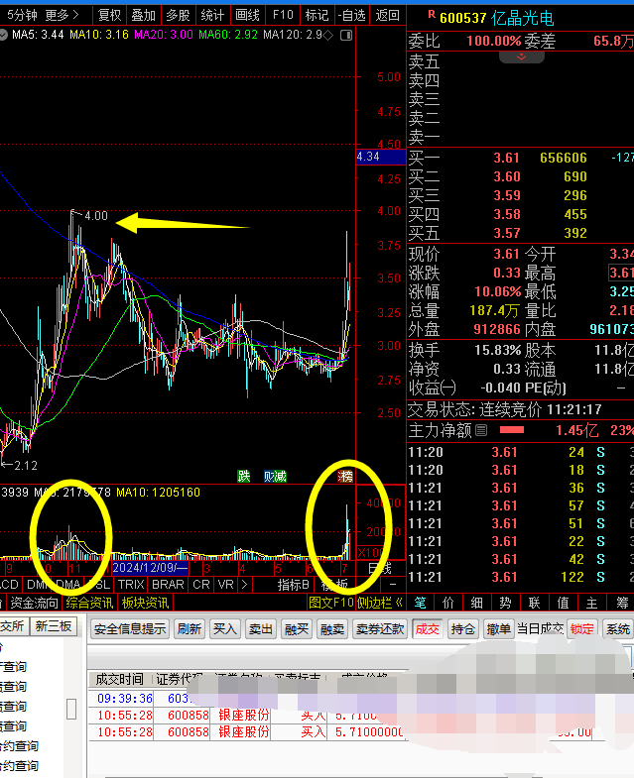Open 图文F10 info

coord(330,603)
